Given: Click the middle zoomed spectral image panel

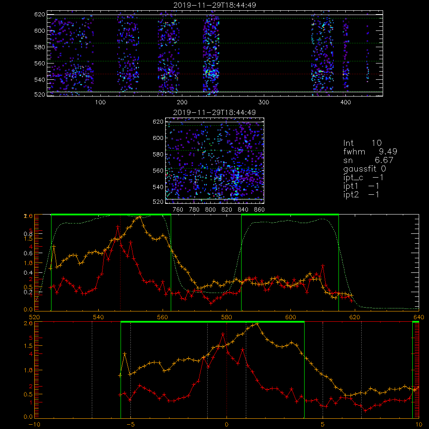Looking at the screenshot, I should click(x=215, y=160).
